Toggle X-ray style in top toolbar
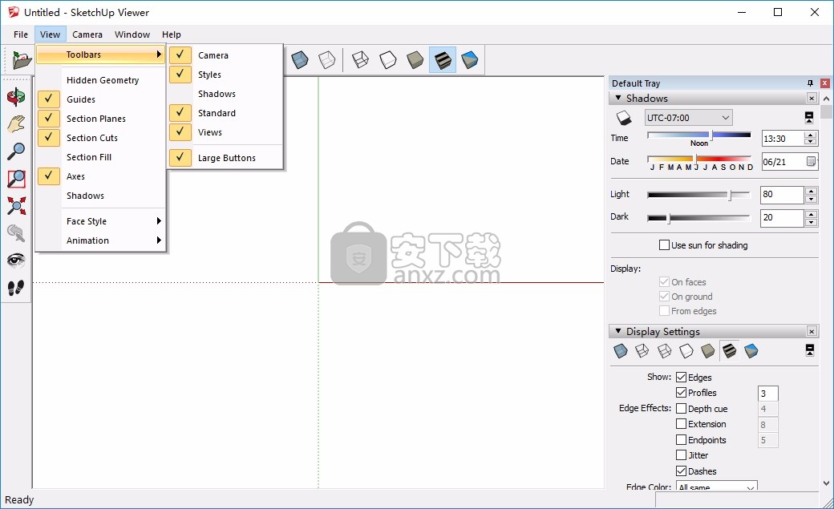This screenshot has width=834, height=509. (x=299, y=59)
